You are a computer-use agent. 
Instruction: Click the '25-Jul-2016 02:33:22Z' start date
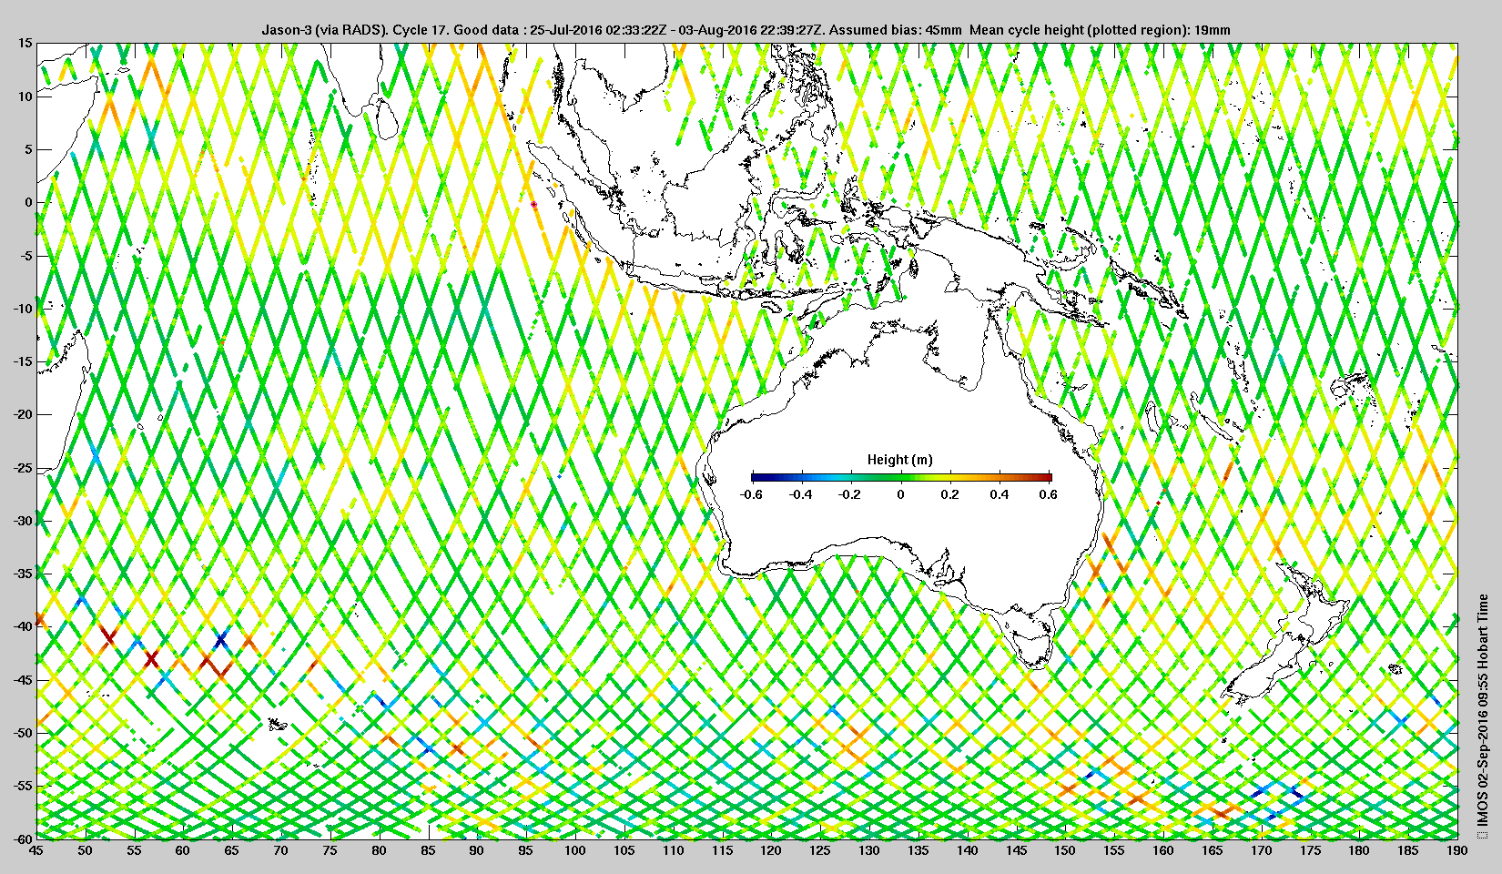pyautogui.click(x=595, y=30)
